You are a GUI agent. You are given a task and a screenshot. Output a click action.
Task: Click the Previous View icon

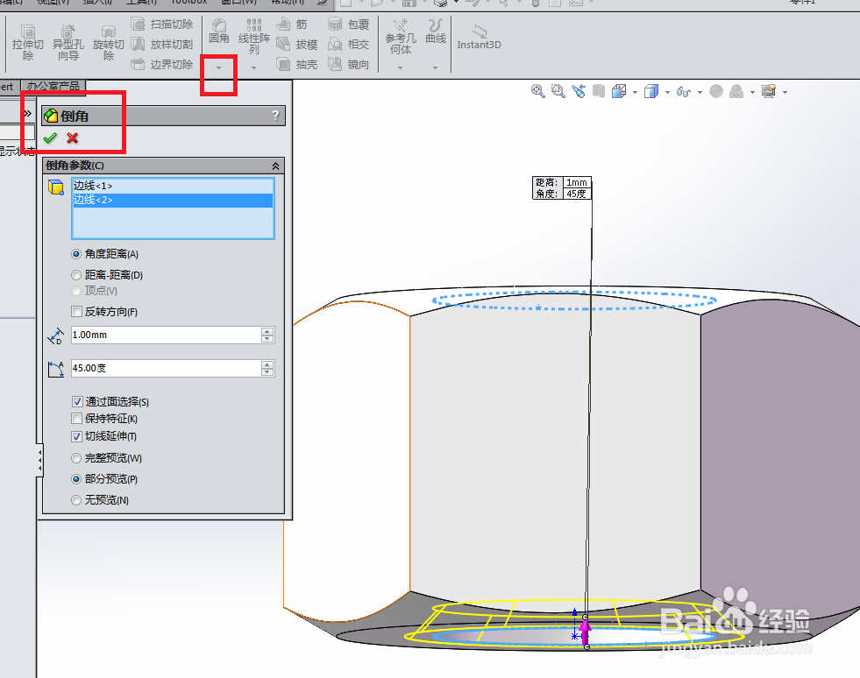tap(578, 91)
